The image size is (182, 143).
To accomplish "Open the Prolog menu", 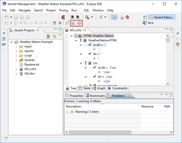I will point(63,10).
